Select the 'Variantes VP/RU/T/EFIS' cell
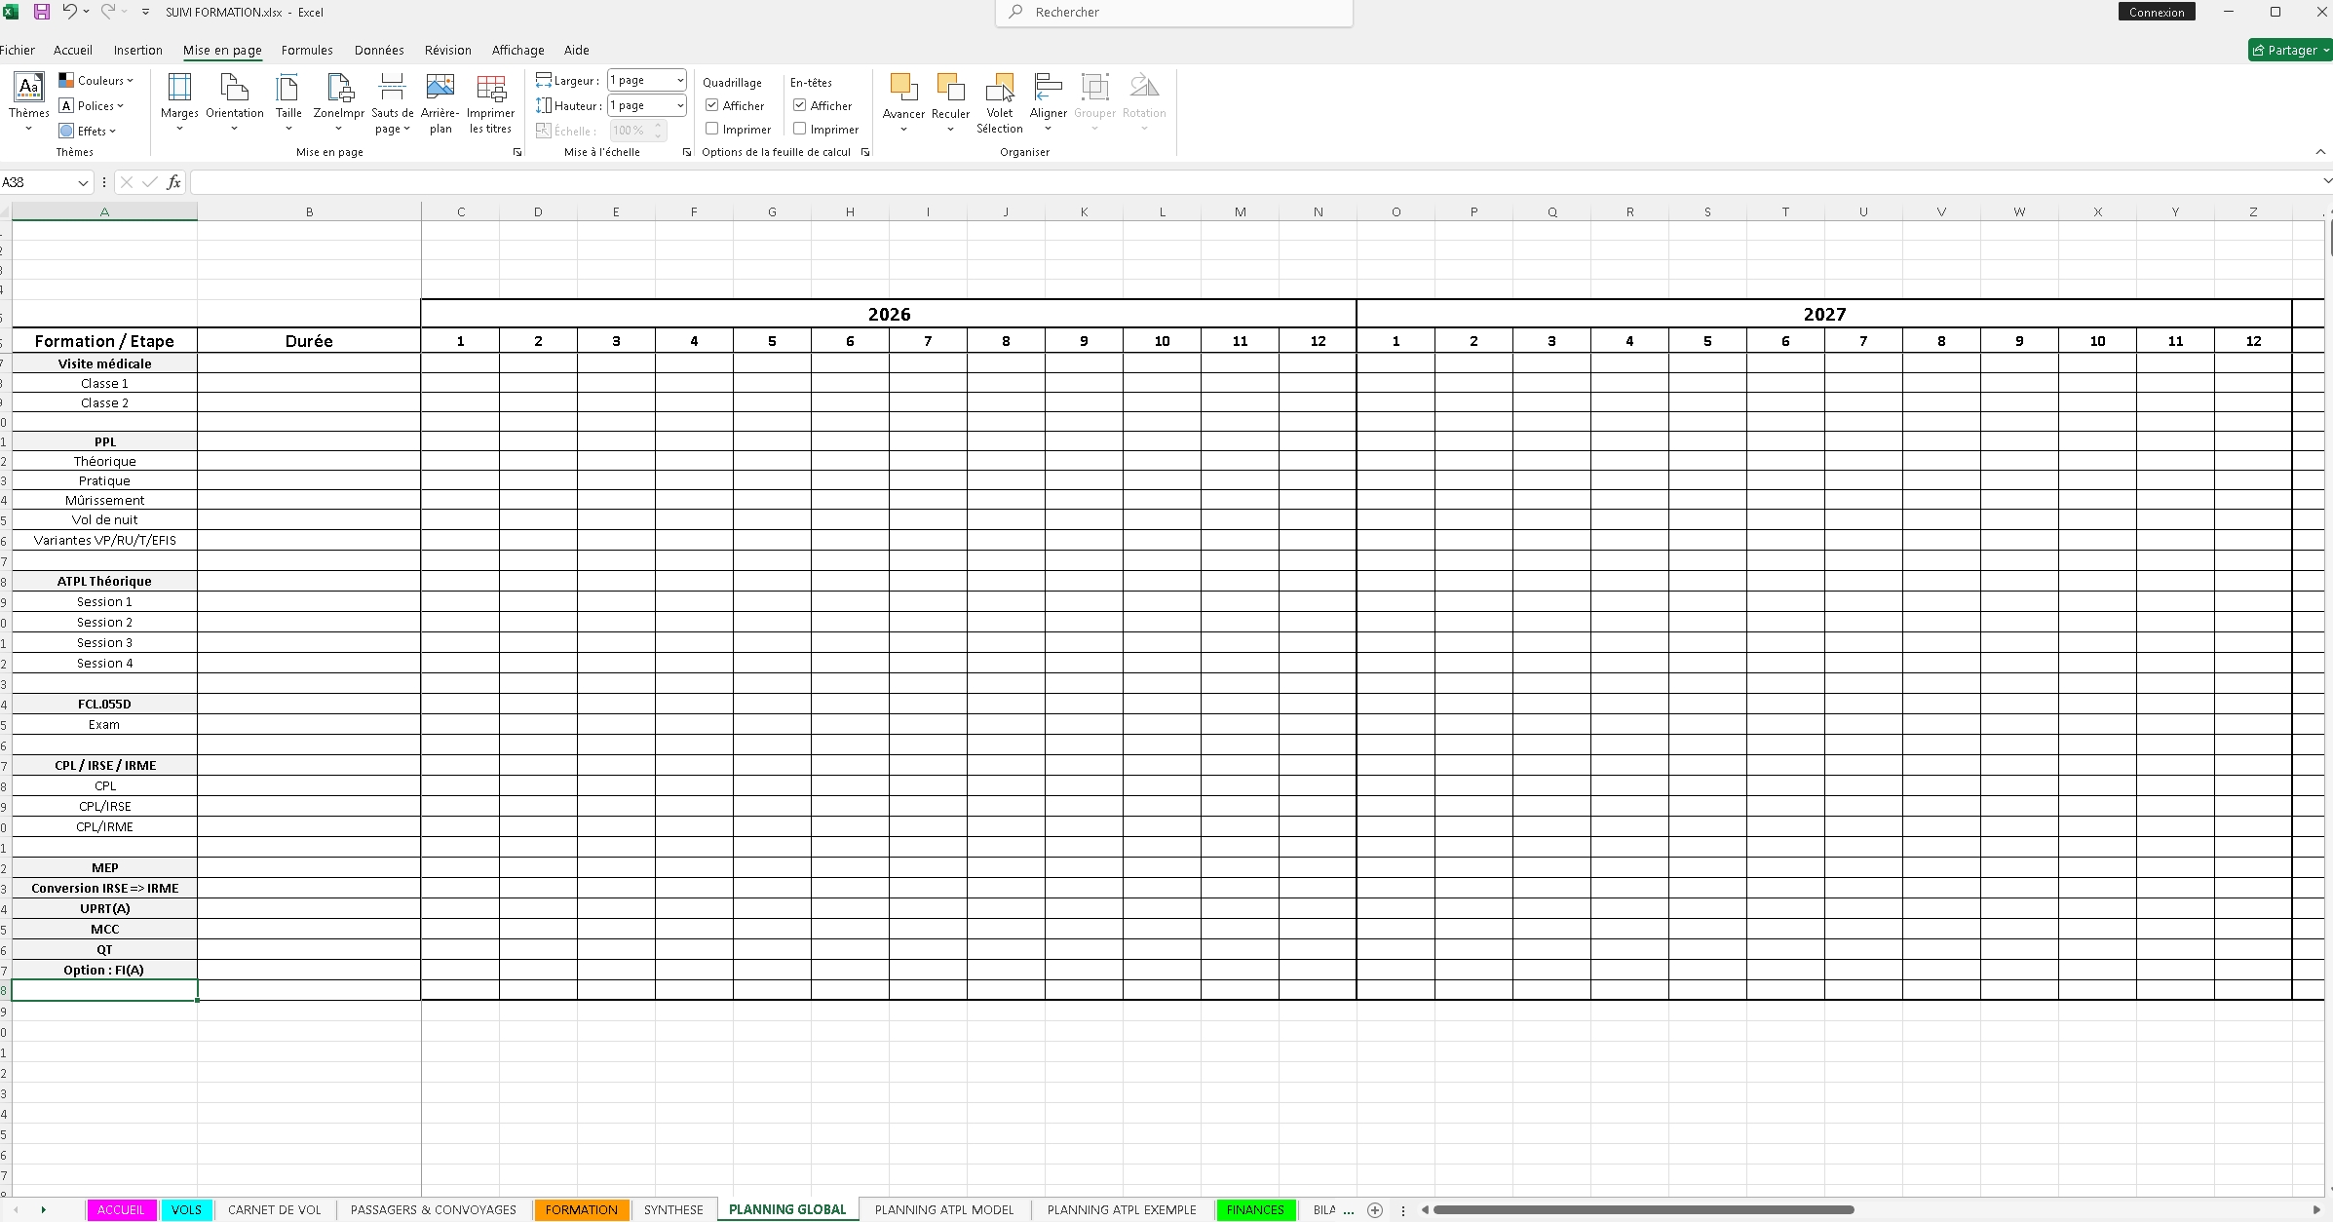The height and width of the screenshot is (1222, 2333). [x=104, y=540]
